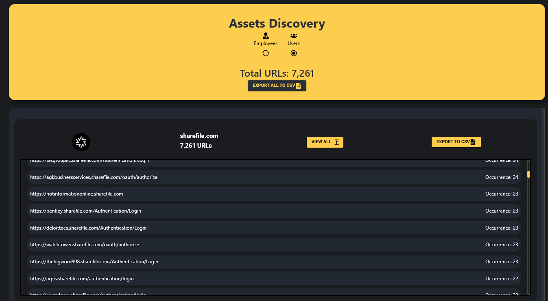Click the yellow URL list scrollbar thumb
Image resolution: width=548 pixels, height=301 pixels.
click(x=528, y=174)
